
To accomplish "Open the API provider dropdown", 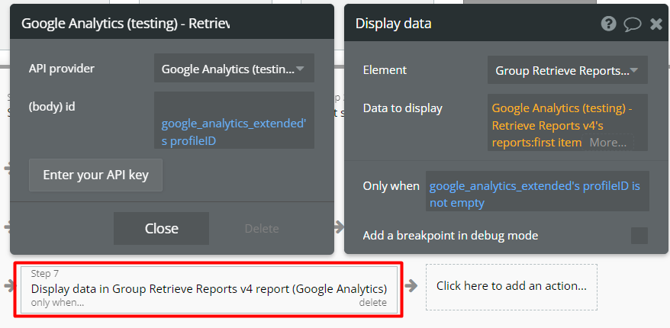I will coord(234,68).
